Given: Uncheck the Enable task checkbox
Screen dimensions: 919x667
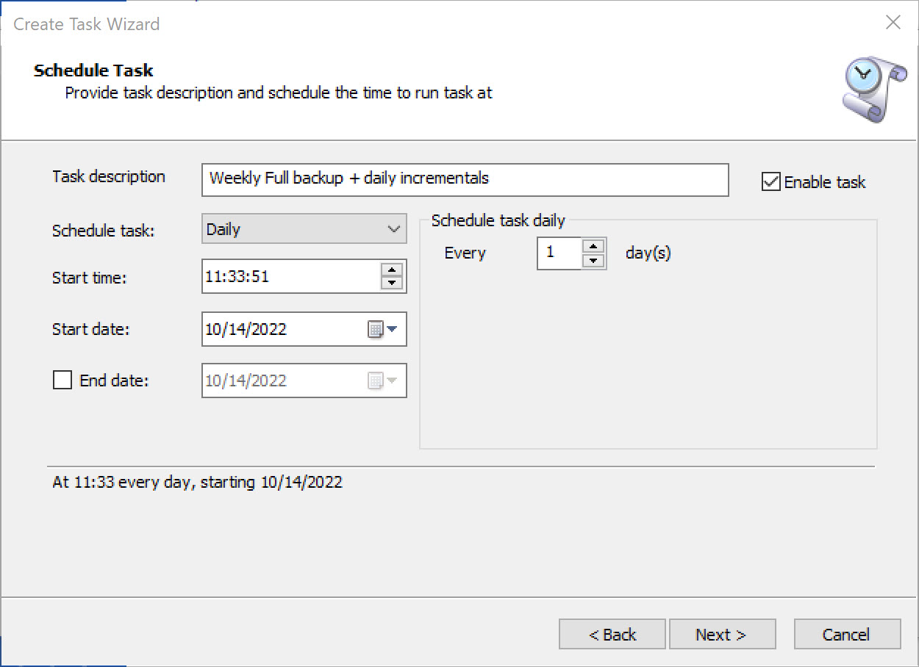Looking at the screenshot, I should (770, 182).
